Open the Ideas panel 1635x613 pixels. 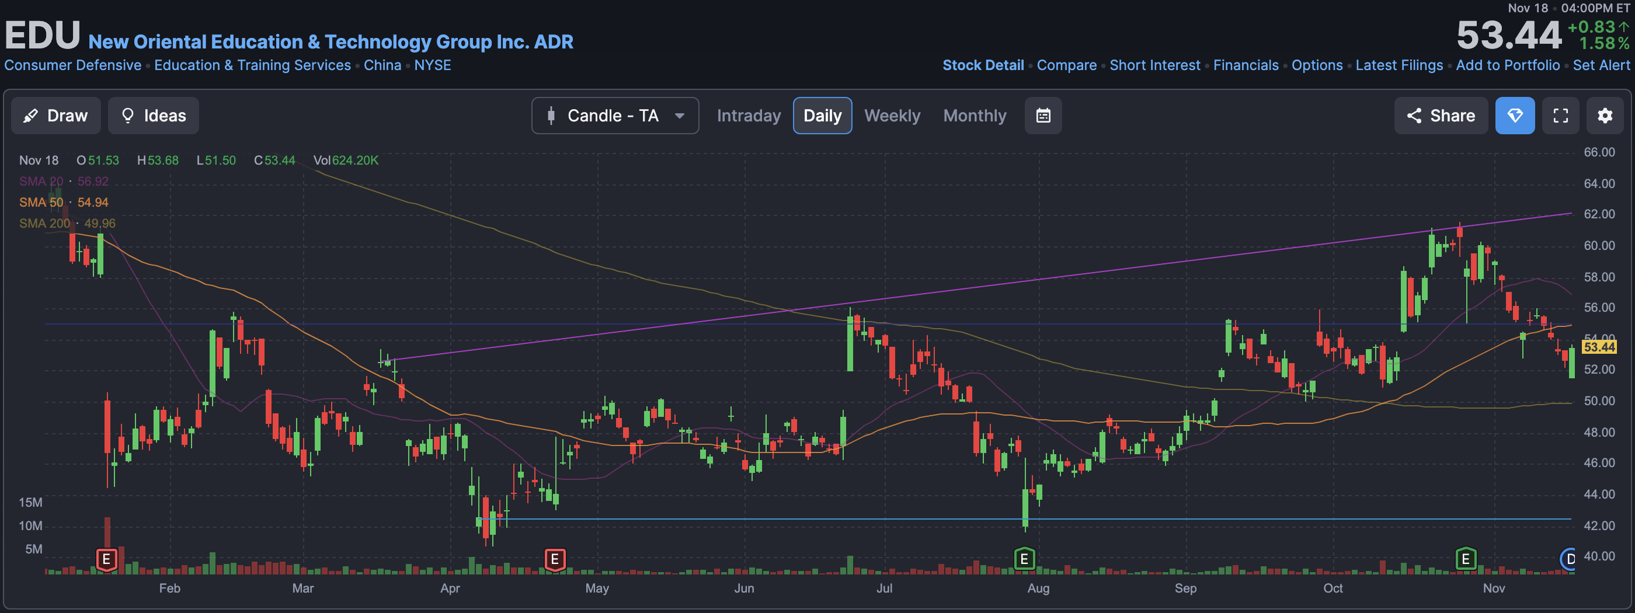coord(153,116)
